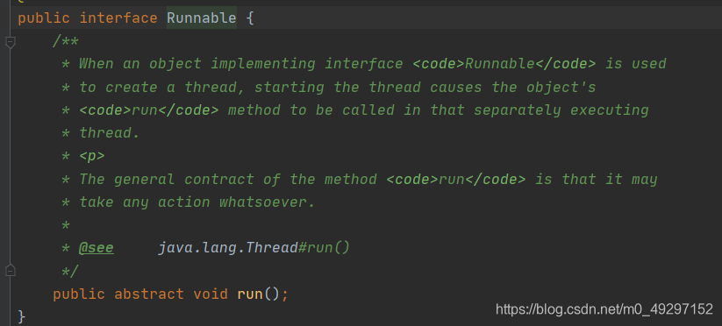This screenshot has width=722, height=326.
Task: Click the blog.csdn.net watermark URL
Action: click(604, 308)
